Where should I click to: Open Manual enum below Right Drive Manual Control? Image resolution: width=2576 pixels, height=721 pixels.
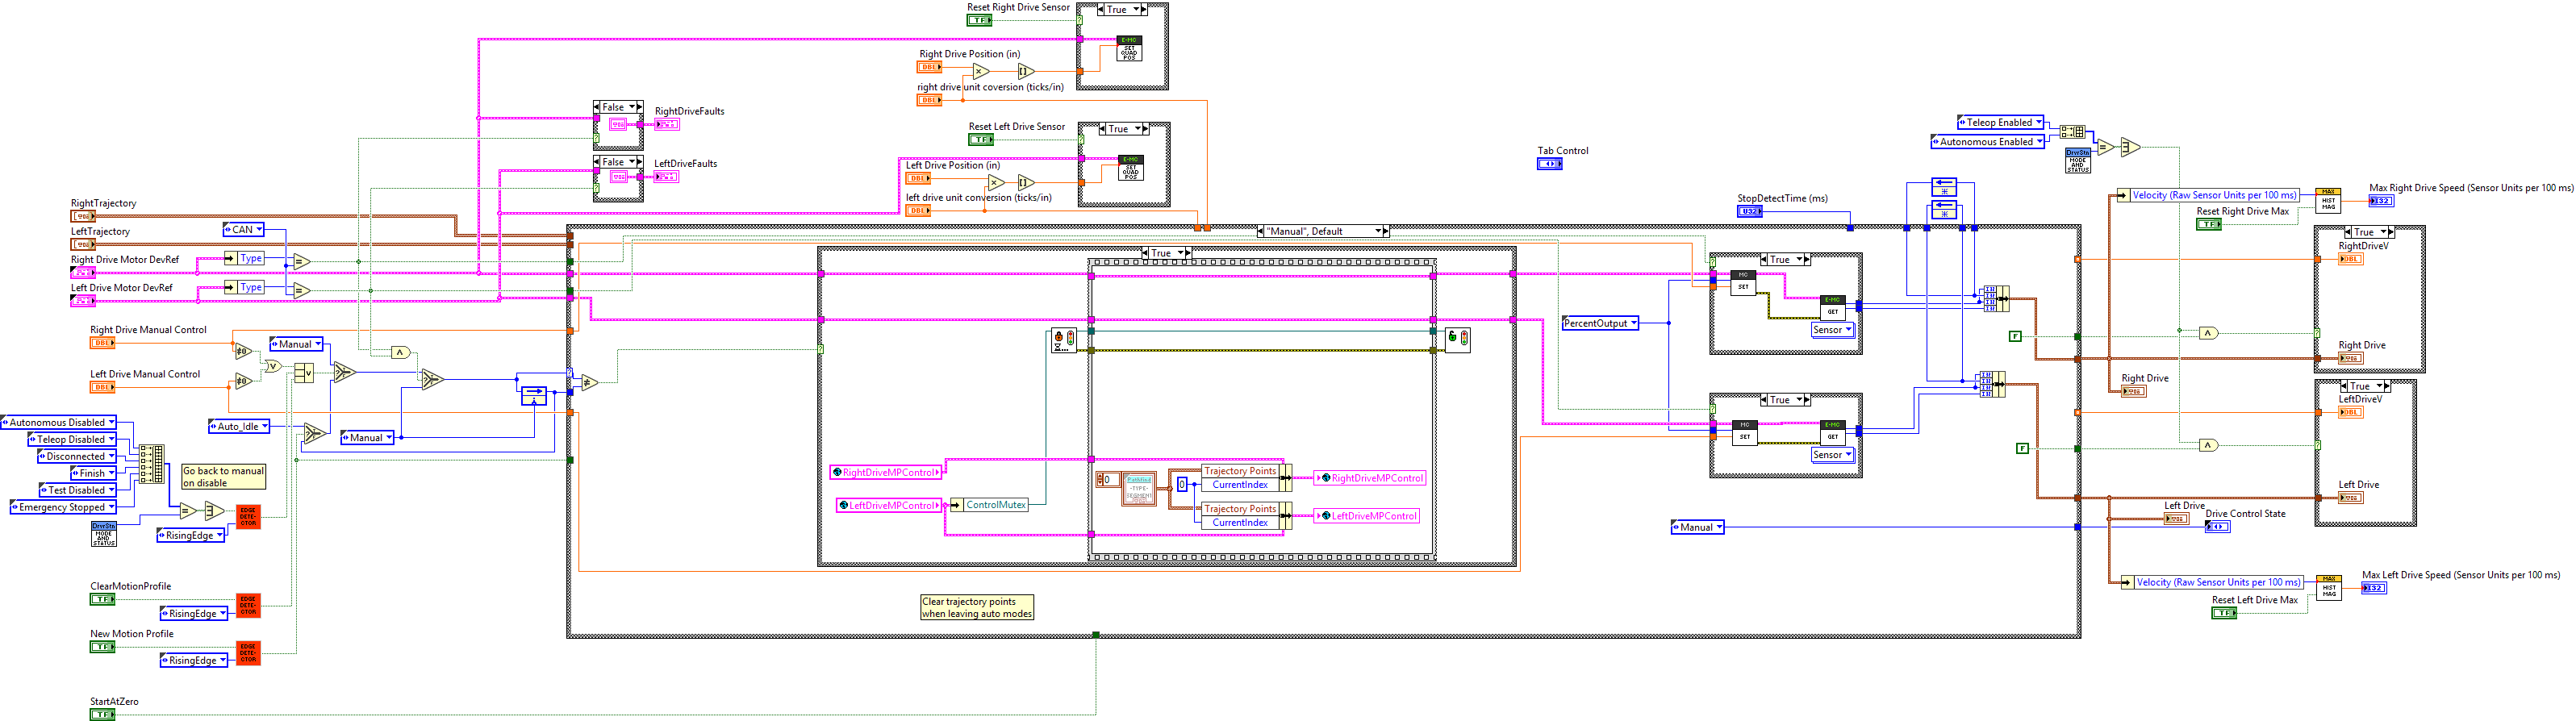[x=296, y=344]
